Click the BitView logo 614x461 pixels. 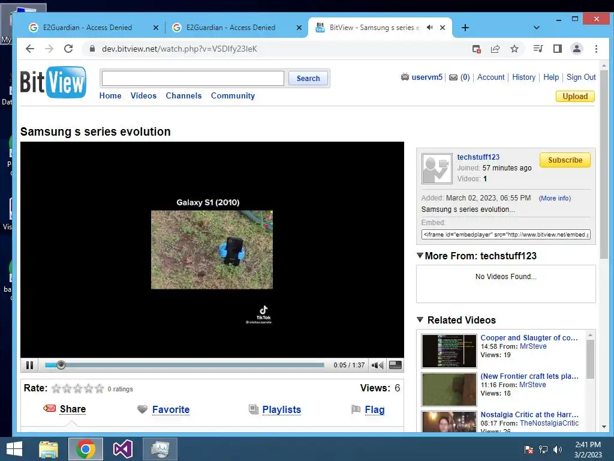pyautogui.click(x=53, y=82)
